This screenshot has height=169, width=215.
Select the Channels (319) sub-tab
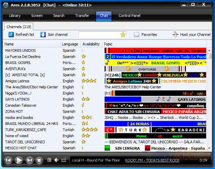[19, 26]
